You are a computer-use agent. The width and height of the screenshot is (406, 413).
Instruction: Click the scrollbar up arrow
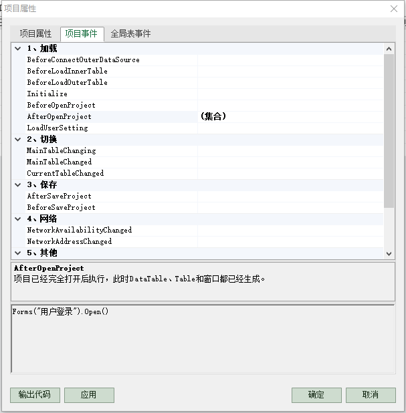tap(389, 49)
